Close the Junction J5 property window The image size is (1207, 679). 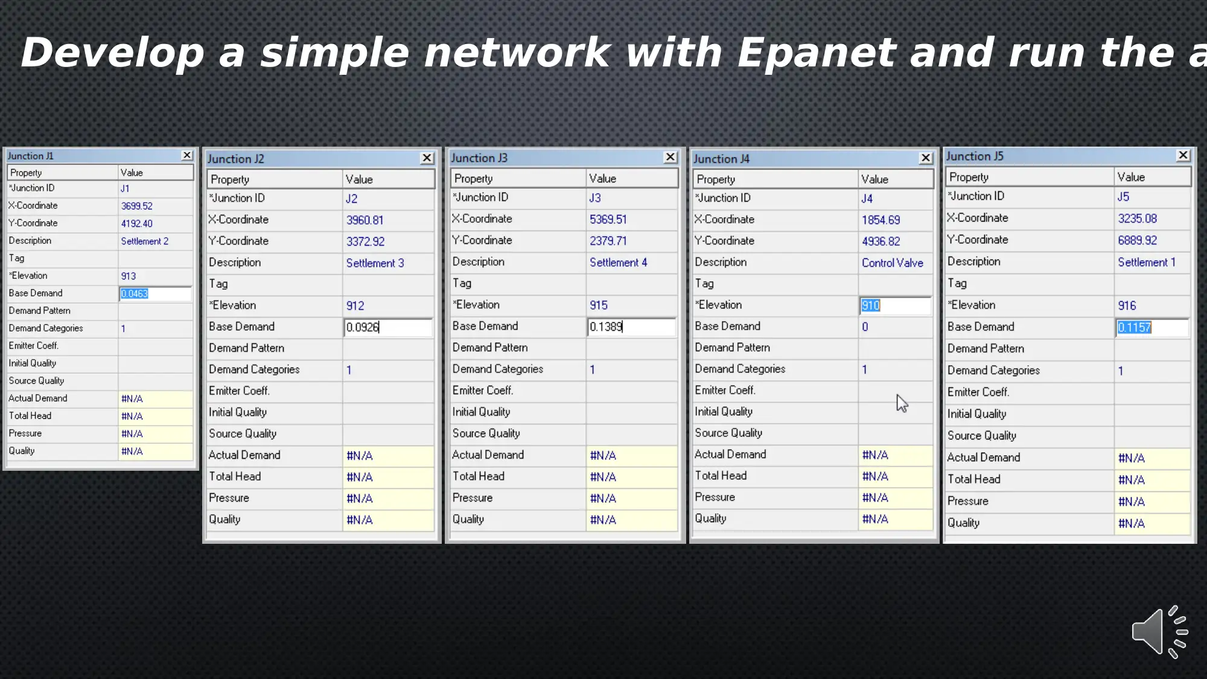click(1183, 156)
